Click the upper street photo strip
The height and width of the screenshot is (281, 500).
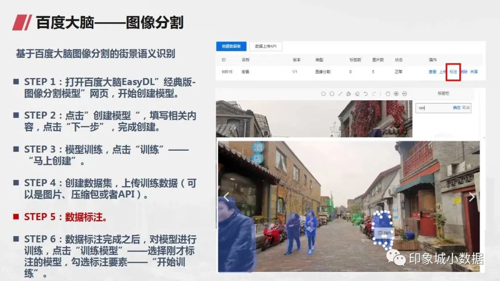coord(314,119)
